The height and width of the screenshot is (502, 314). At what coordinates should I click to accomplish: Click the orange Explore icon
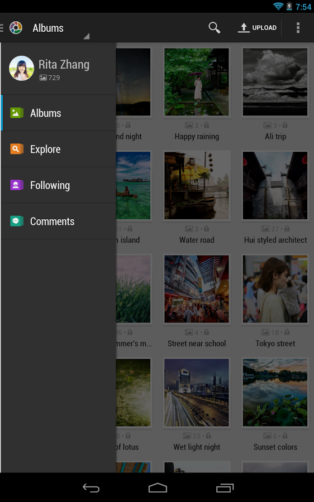pos(17,149)
